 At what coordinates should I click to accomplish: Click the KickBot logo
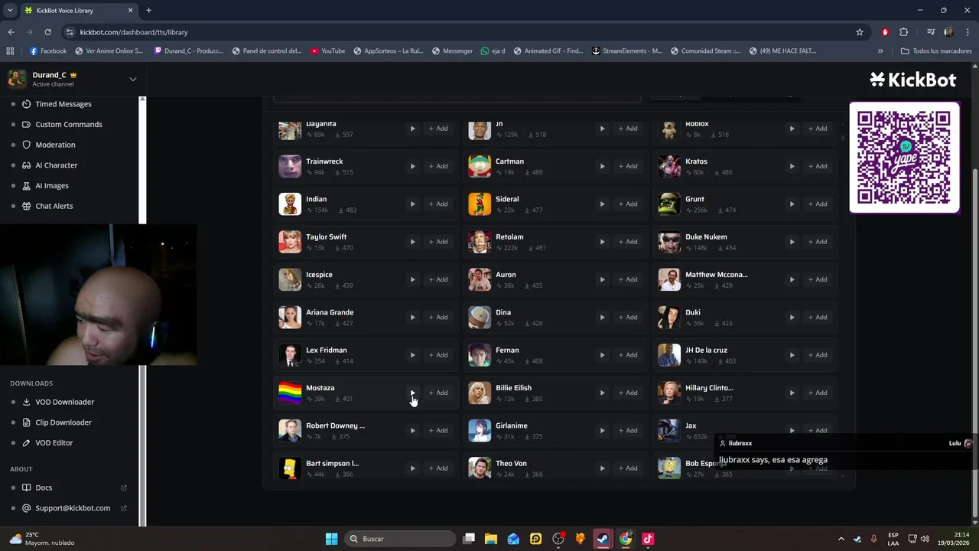(x=912, y=79)
